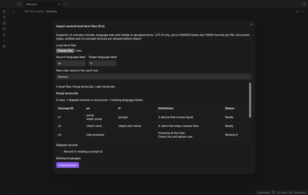Click '0 backlinks' in status bar
Image resolution: width=308 pixels, height=195 pixels.
264,192
